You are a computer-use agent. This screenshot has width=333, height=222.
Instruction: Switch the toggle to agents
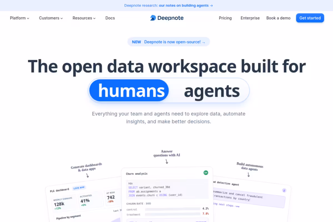tap(212, 91)
